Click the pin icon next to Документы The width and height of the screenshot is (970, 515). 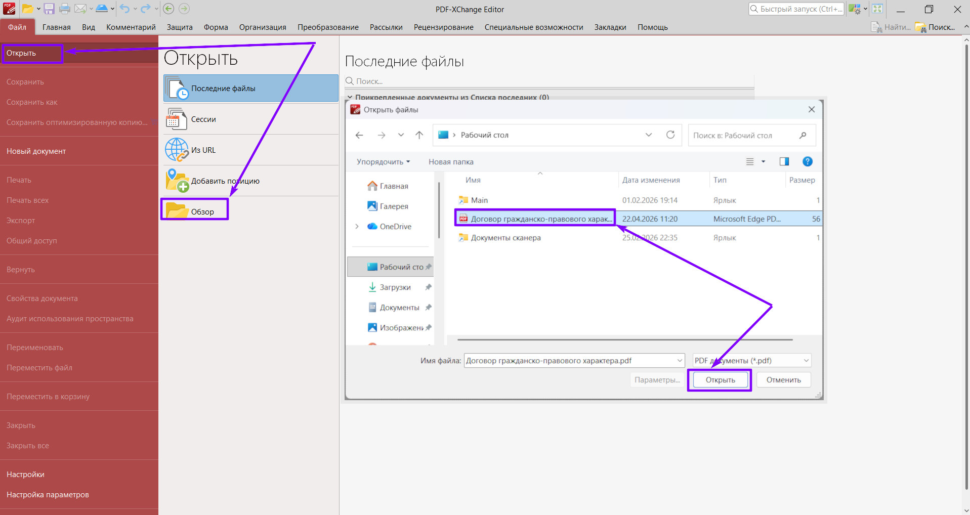point(429,307)
